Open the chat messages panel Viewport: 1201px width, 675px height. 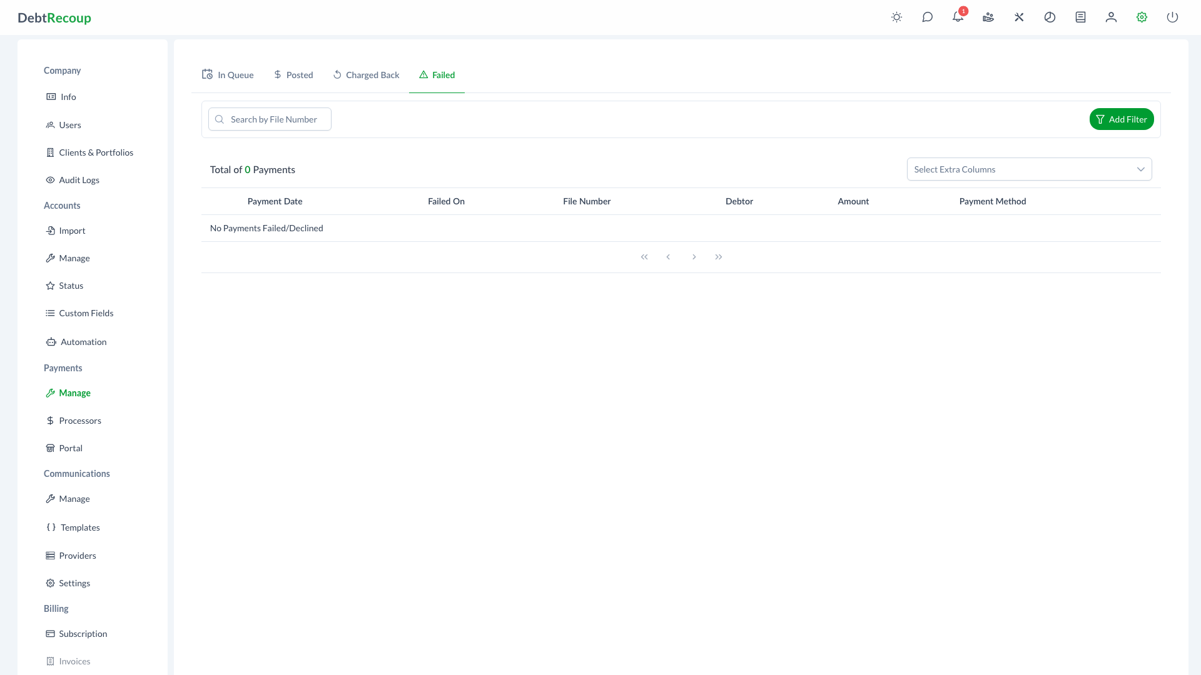928,17
